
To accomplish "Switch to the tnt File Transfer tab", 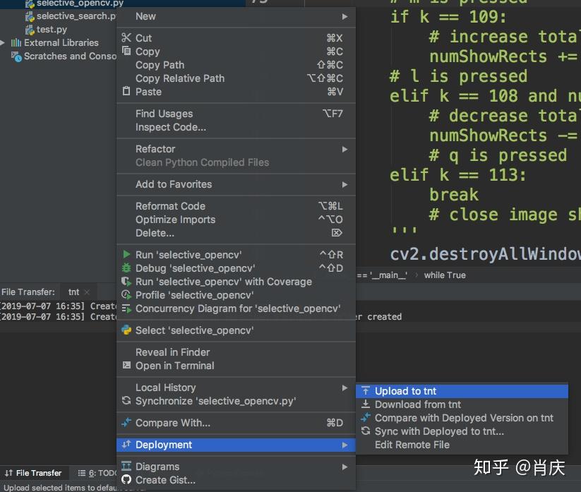I will (x=73, y=292).
